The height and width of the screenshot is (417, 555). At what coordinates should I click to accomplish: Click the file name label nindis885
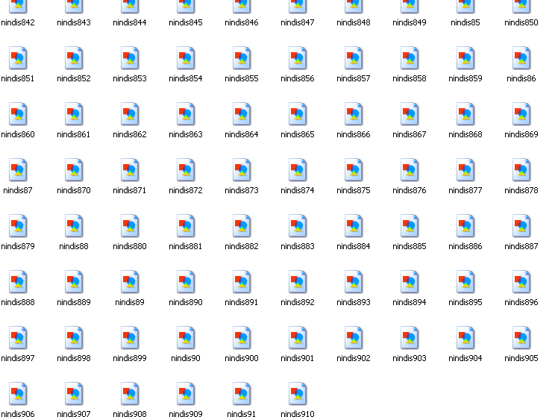click(x=410, y=246)
